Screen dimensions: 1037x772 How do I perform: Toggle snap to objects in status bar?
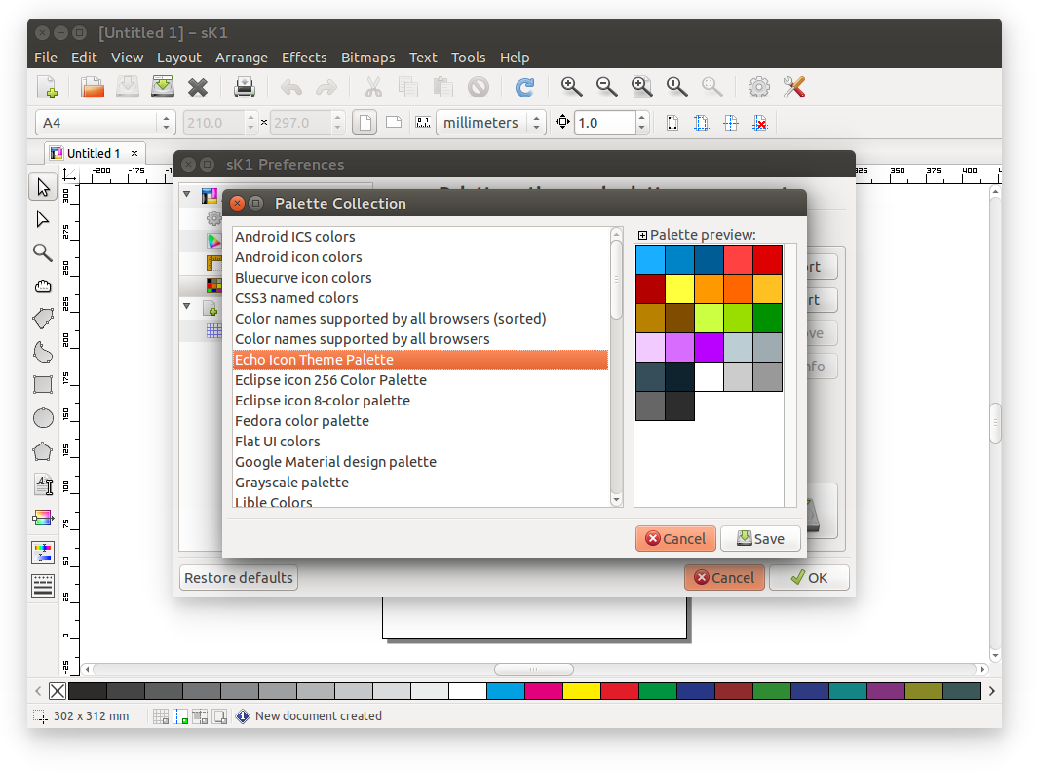pos(200,716)
